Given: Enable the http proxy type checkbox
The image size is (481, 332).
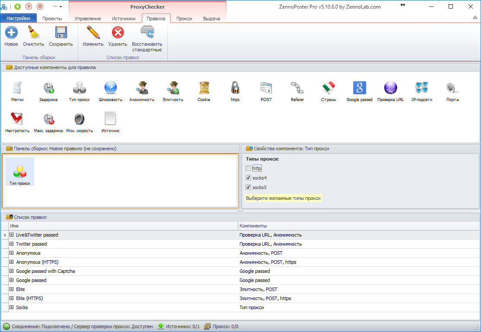Looking at the screenshot, I should (248, 168).
